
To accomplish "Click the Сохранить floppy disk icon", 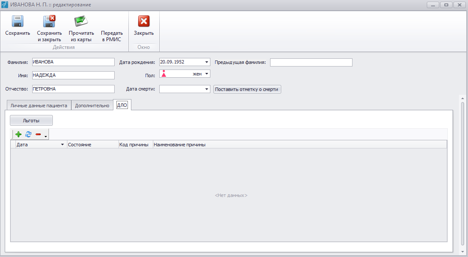I will 18,21.
